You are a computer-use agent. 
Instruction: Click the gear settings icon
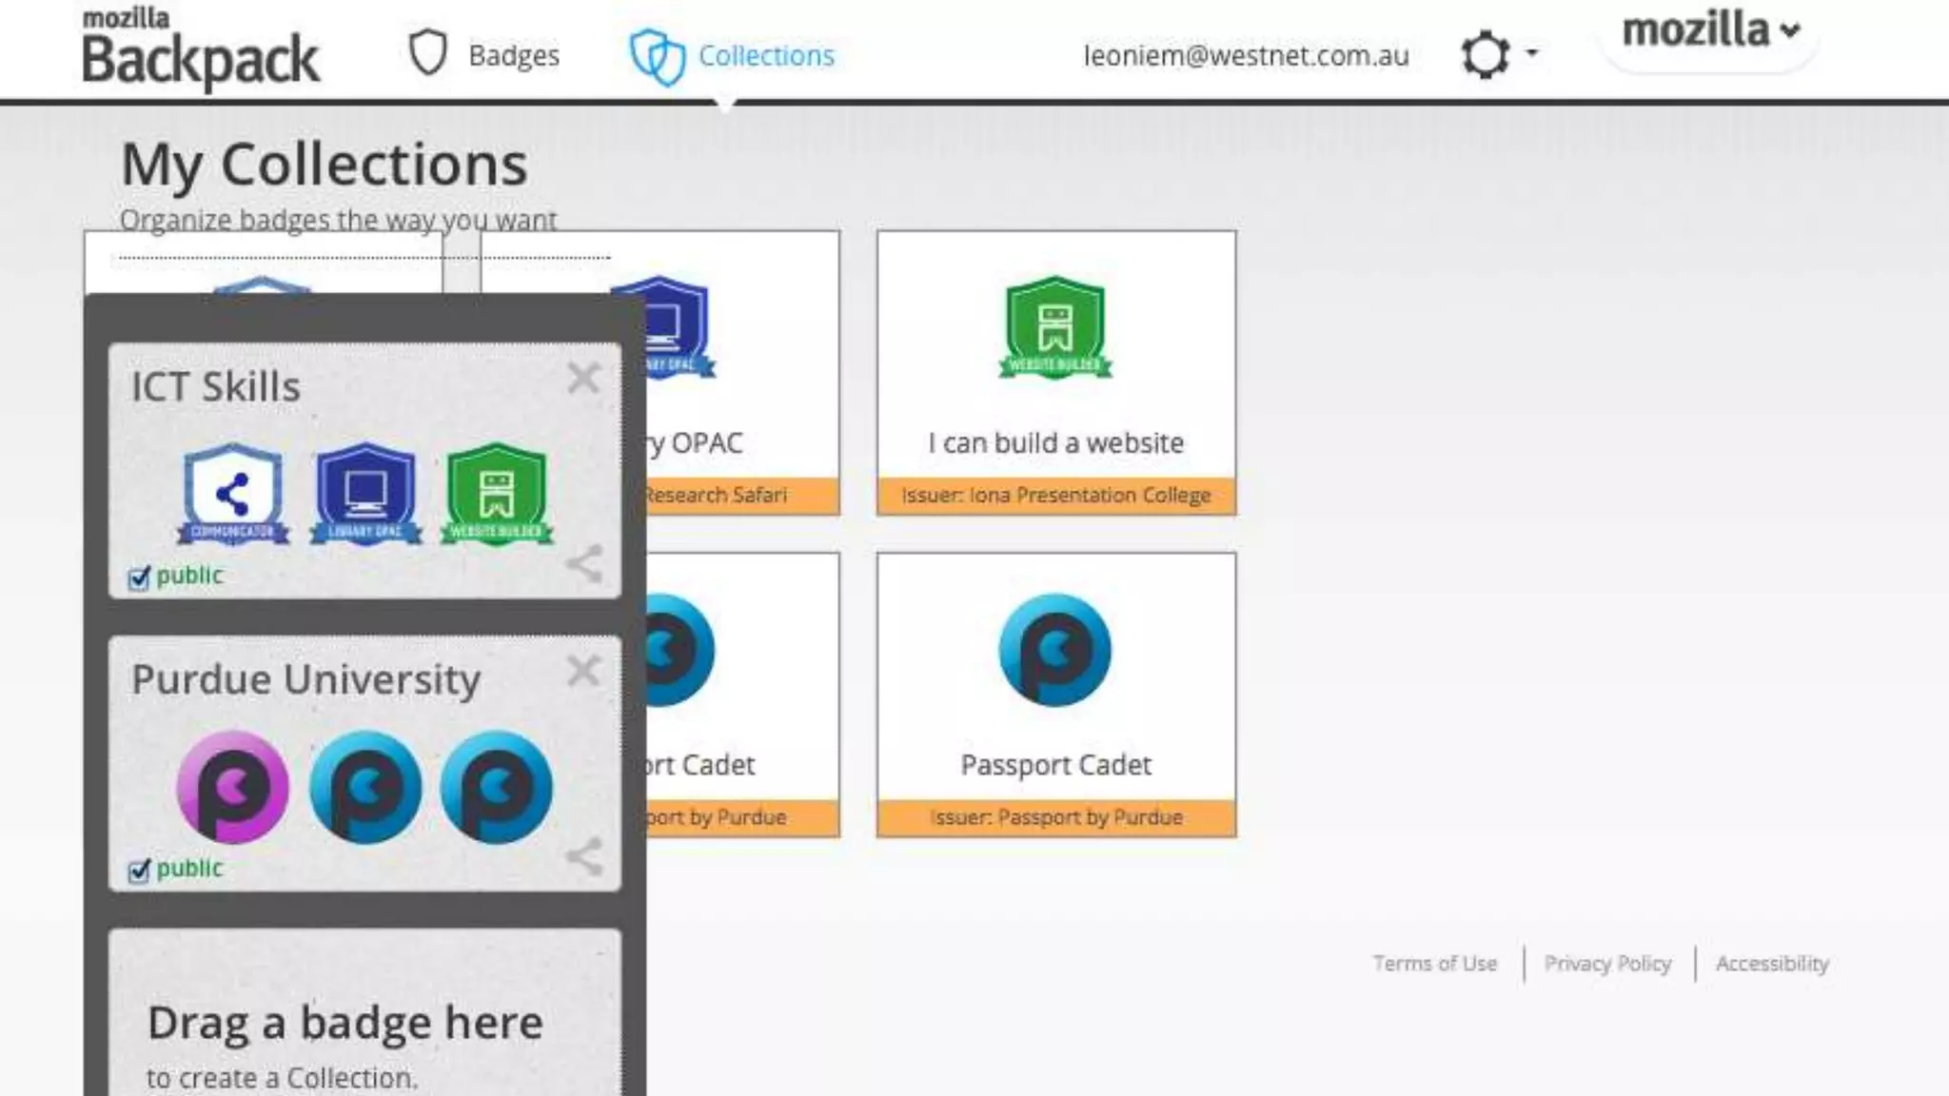point(1486,54)
